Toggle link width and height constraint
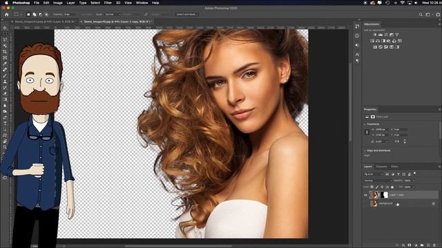Viewport: 442px width, 248px height. pyautogui.click(x=367, y=132)
